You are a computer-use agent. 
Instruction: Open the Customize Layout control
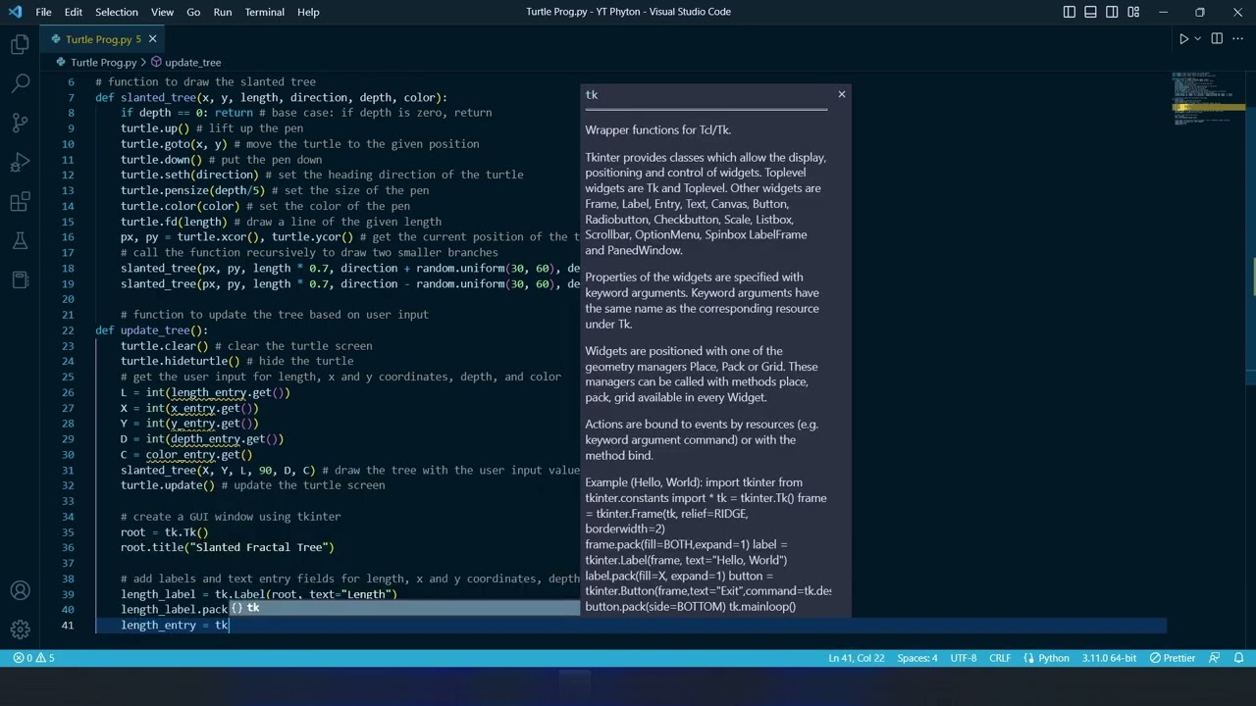(1134, 12)
